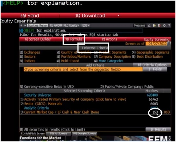The height and width of the screenshot is (142, 176).
Task: Open the Equities Menu dropdown
Action: click(38, 25)
